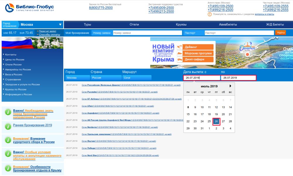Click the Номер заявки input field
Image resolution: width=293 pixels, height=176 pixels.
pyautogui.click(x=147, y=33)
